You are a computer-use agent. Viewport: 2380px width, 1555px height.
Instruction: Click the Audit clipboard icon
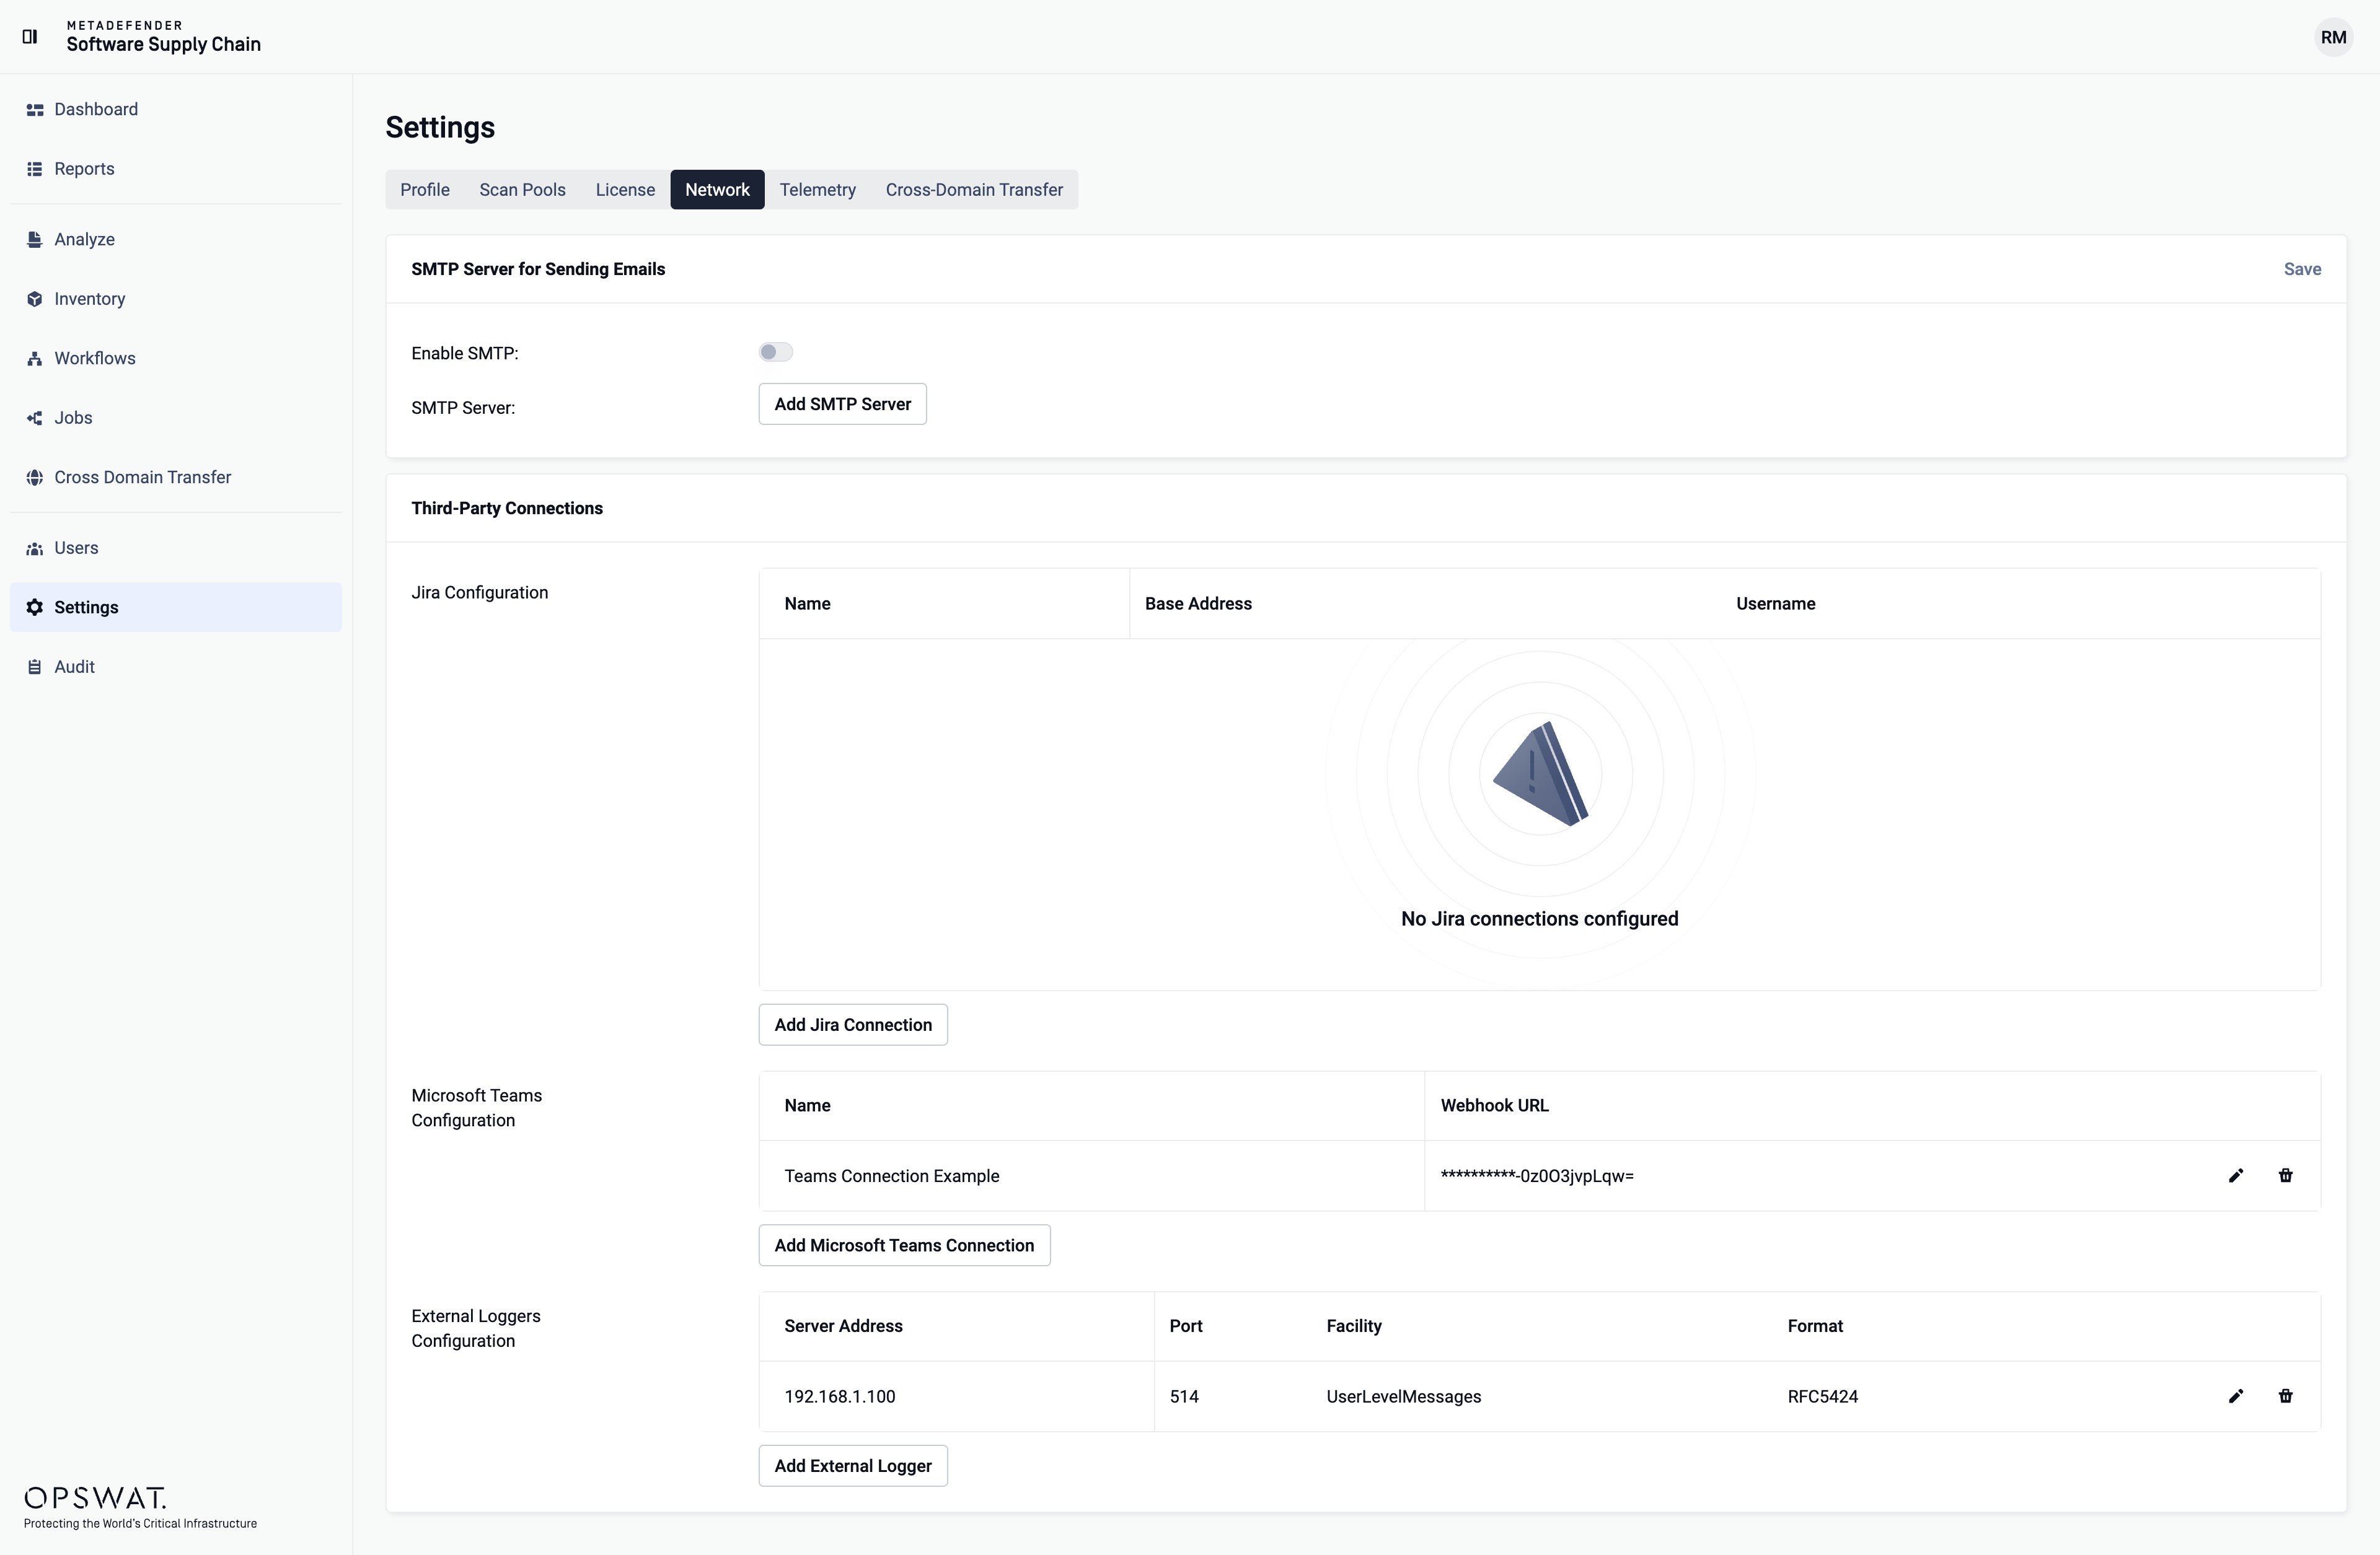35,668
